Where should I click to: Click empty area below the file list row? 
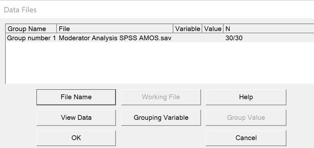pos(159,63)
